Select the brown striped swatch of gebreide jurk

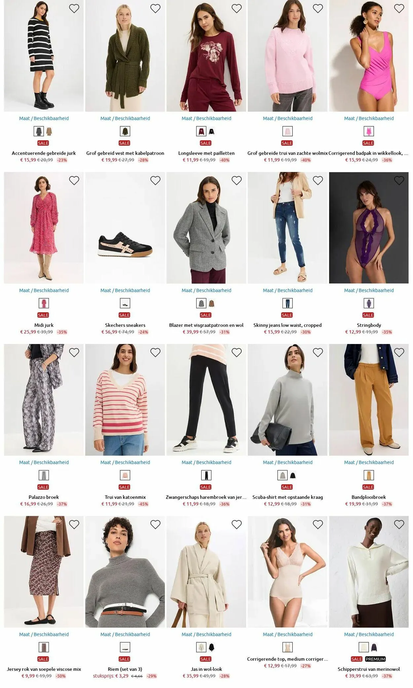click(49, 132)
